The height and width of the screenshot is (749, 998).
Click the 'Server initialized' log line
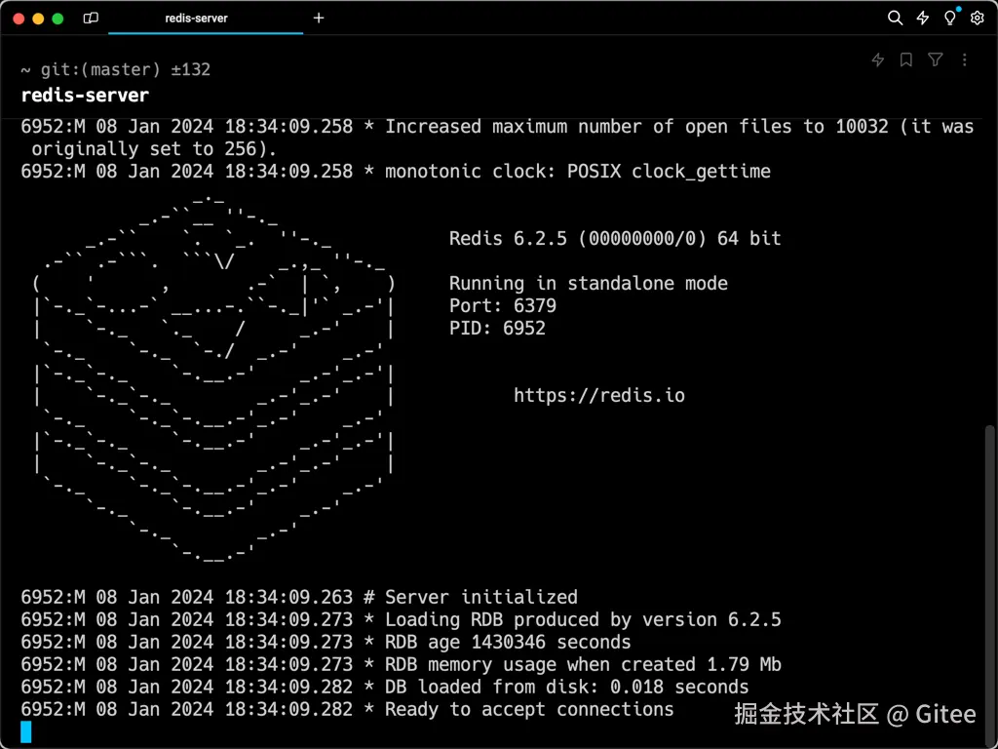(299, 598)
